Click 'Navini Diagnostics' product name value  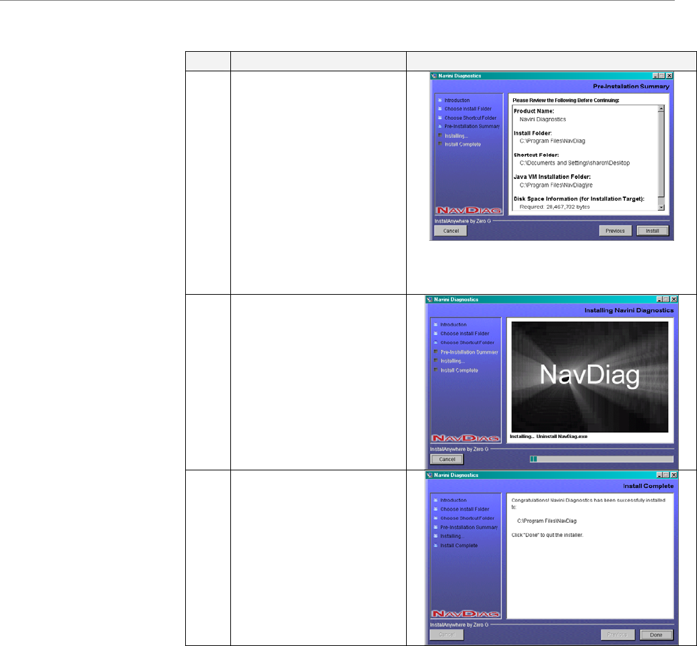tap(542, 120)
